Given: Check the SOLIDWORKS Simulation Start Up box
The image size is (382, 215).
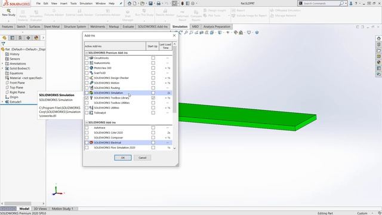Looking at the screenshot, I should [x=153, y=93].
